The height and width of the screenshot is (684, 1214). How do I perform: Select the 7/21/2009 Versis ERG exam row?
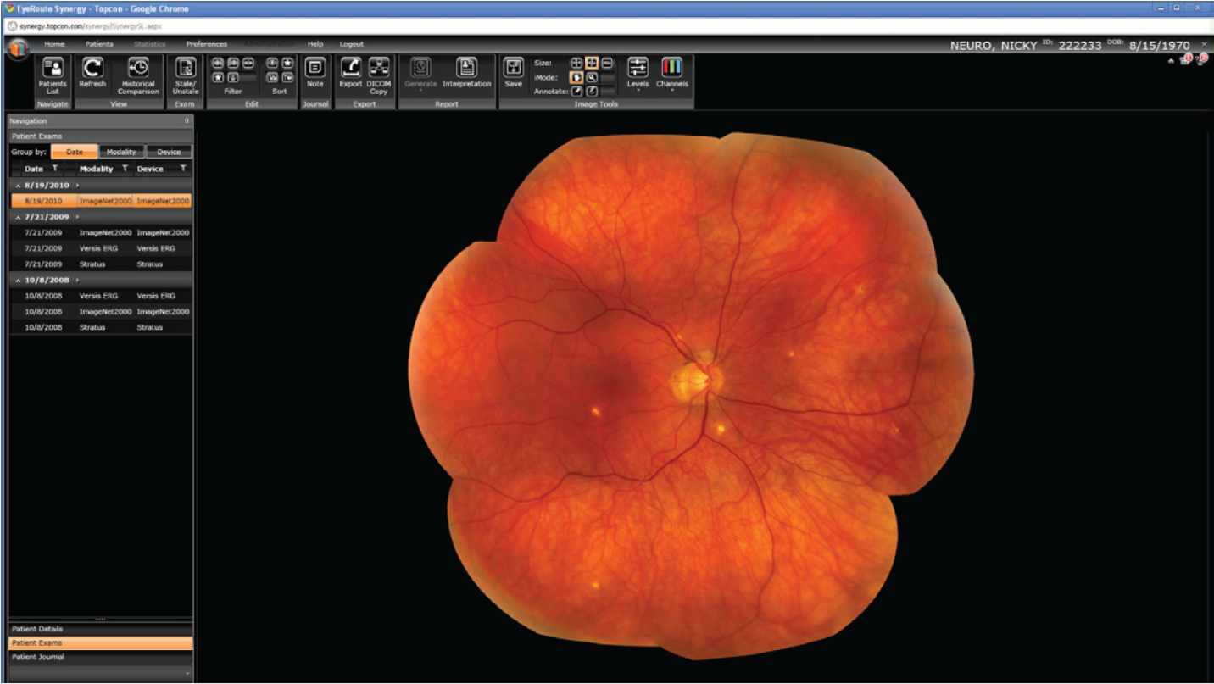[x=101, y=248]
